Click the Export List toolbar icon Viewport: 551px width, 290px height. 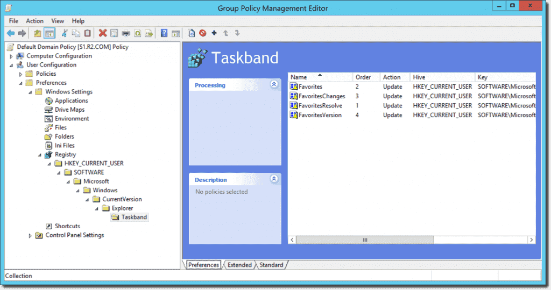[x=149, y=33]
